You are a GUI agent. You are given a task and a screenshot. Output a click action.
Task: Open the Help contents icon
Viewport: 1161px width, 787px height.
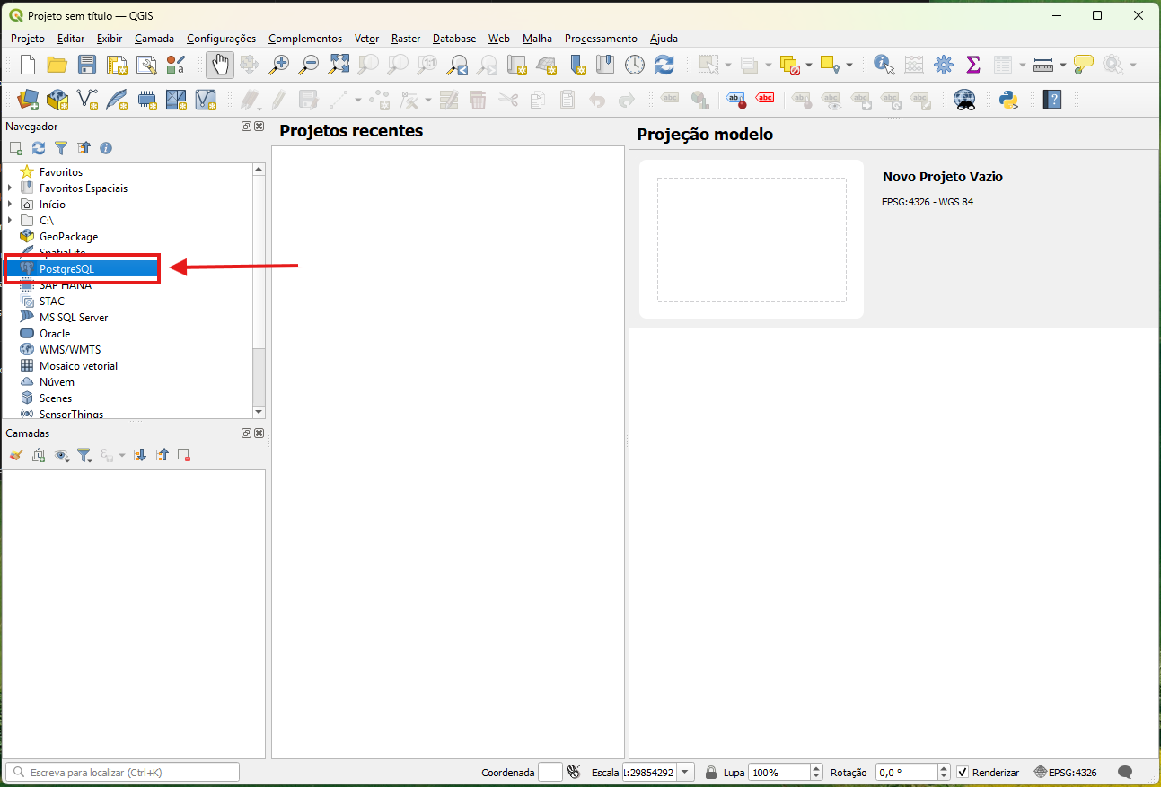(x=1052, y=99)
